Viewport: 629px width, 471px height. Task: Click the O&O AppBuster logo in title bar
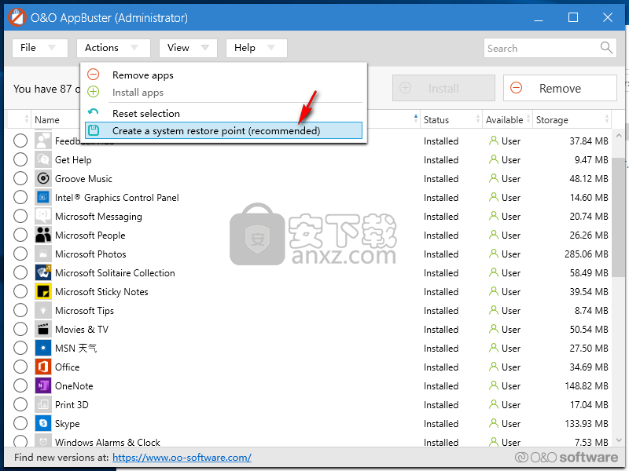(x=17, y=17)
